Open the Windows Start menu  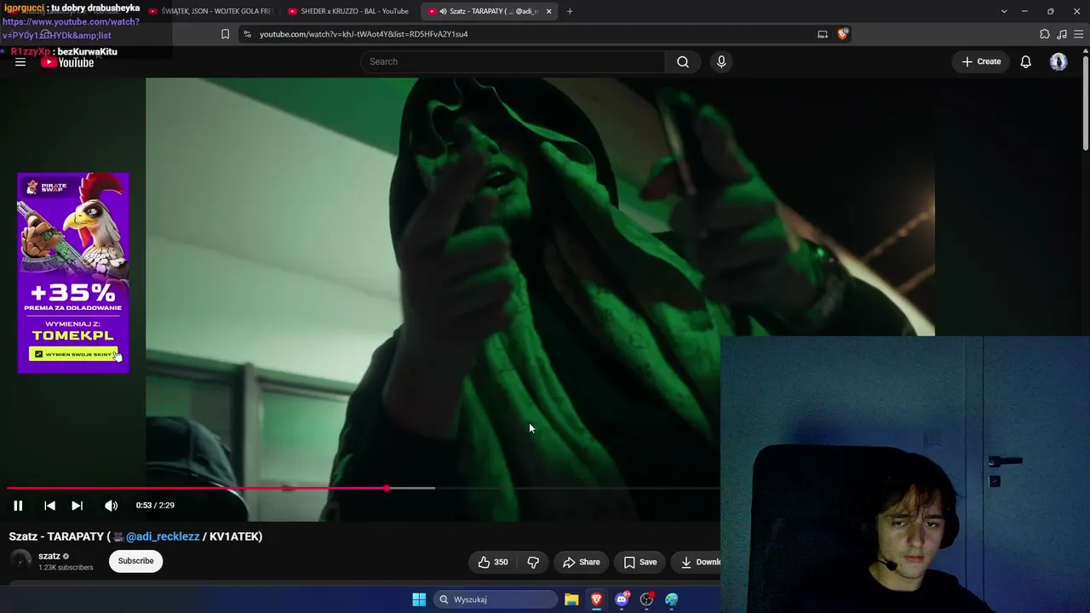419,599
